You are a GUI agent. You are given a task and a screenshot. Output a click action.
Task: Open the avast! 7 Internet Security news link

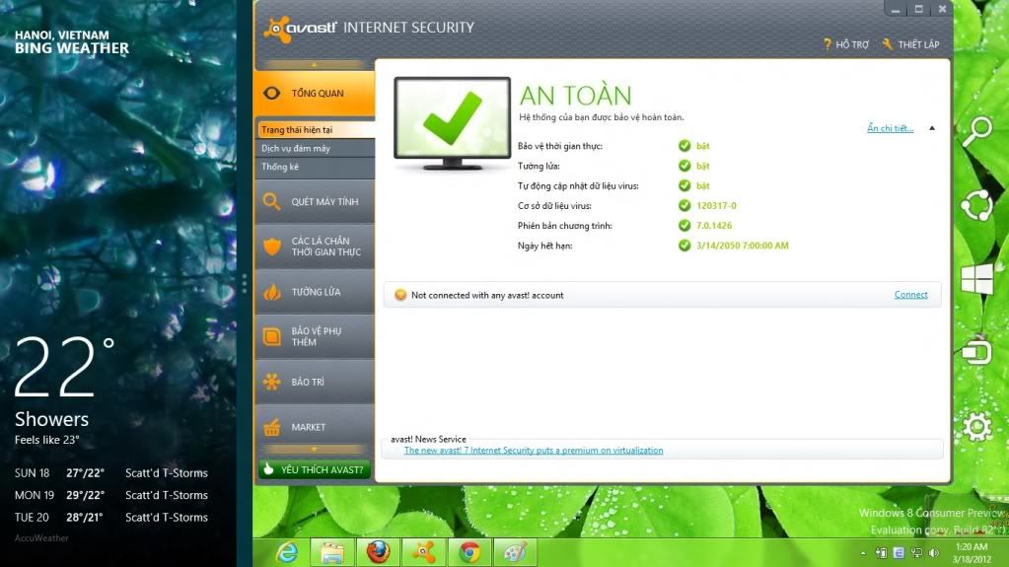click(534, 451)
